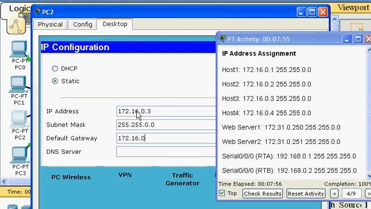This screenshot has width=371, height=209.
Task: Click the PC2 window title icon
Action: [x=38, y=12]
